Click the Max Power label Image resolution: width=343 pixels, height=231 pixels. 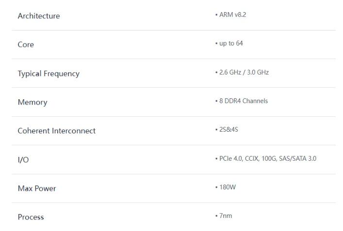tap(37, 188)
